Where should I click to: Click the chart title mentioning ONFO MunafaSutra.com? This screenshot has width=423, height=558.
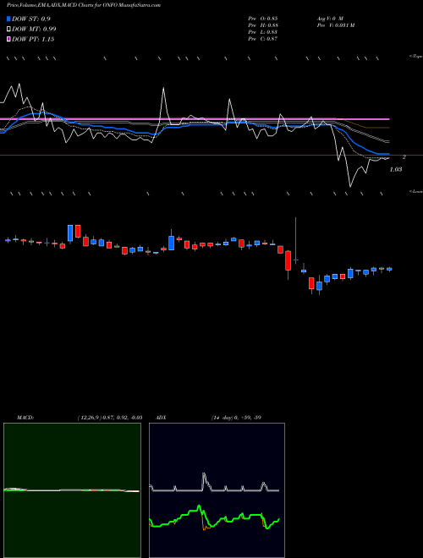click(x=83, y=5)
